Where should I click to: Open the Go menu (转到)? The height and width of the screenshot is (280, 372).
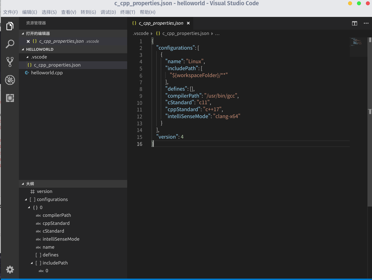coord(88,12)
